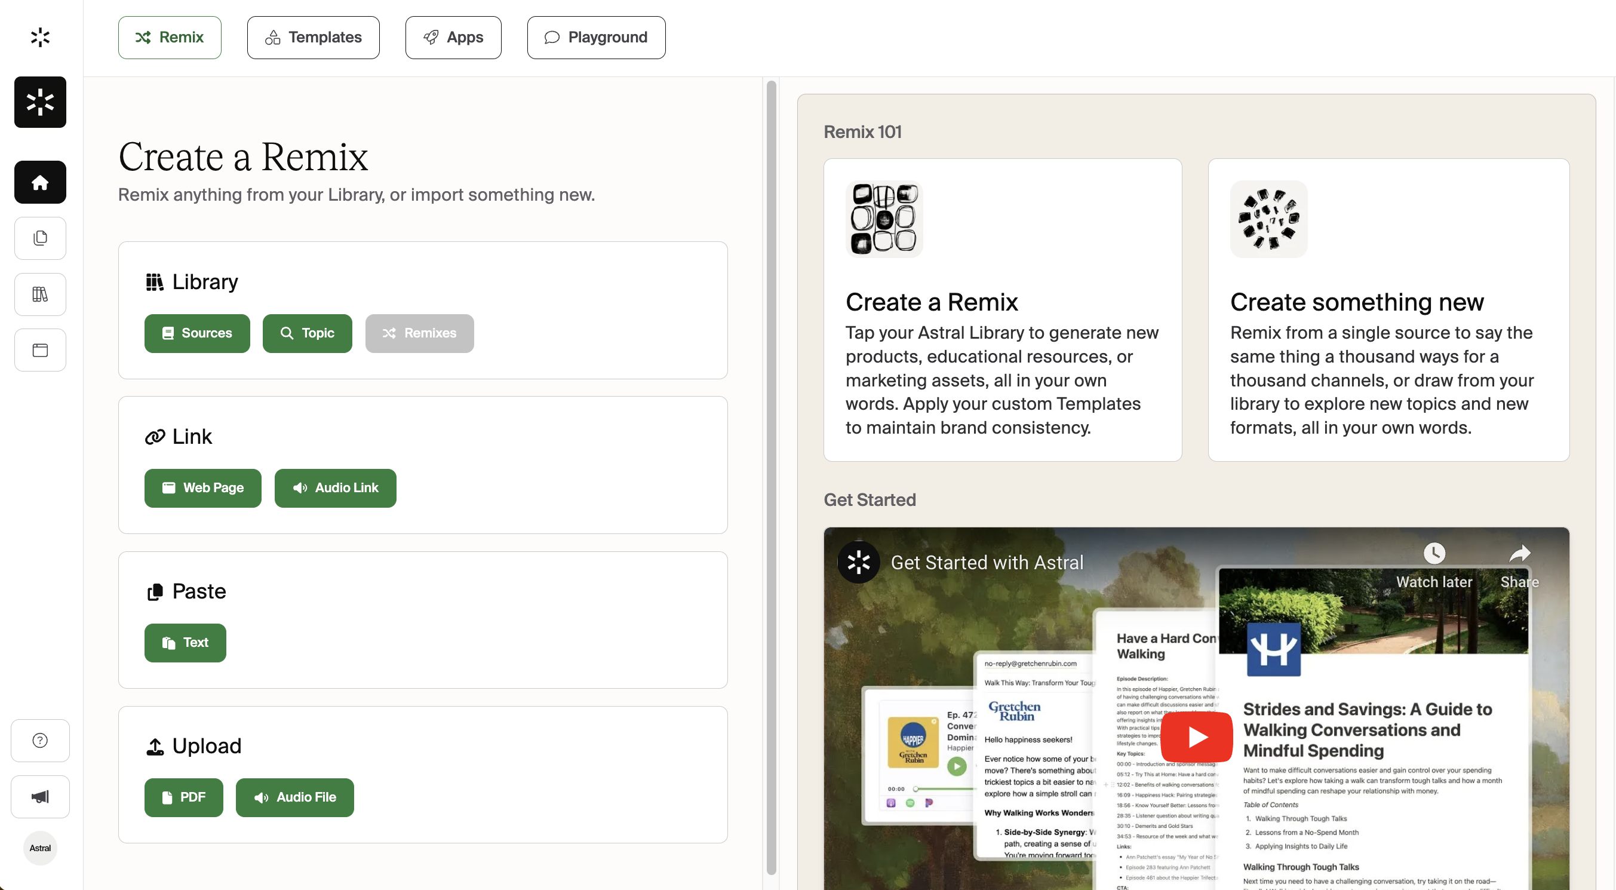
Task: Choose Sources from Library
Action: point(197,333)
